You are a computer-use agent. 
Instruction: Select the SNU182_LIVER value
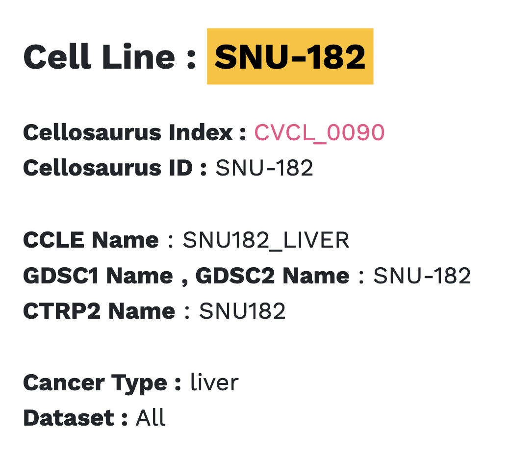[266, 240]
